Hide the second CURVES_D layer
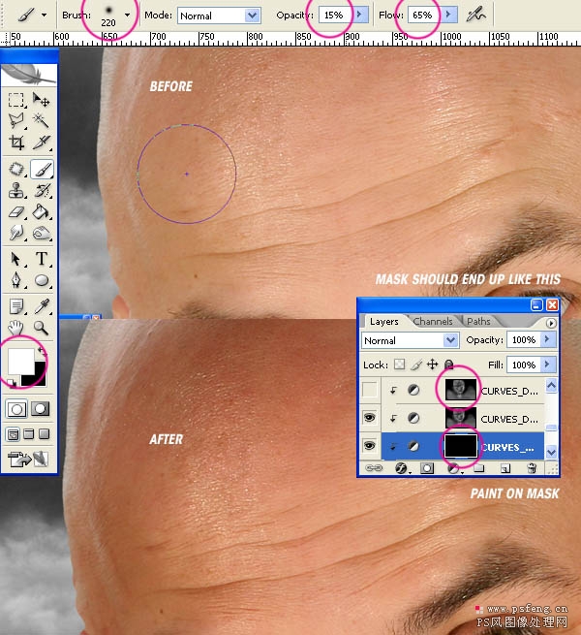The image size is (581, 635). click(369, 418)
